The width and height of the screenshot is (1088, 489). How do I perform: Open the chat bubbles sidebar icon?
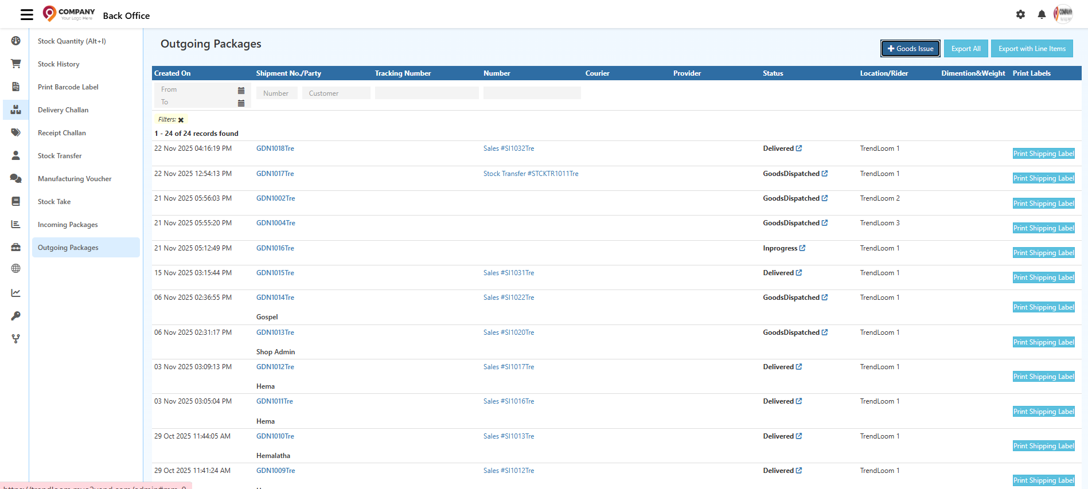point(15,178)
